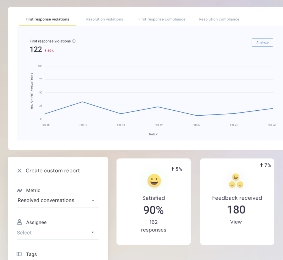Click the Metric waveform icon

(19, 190)
